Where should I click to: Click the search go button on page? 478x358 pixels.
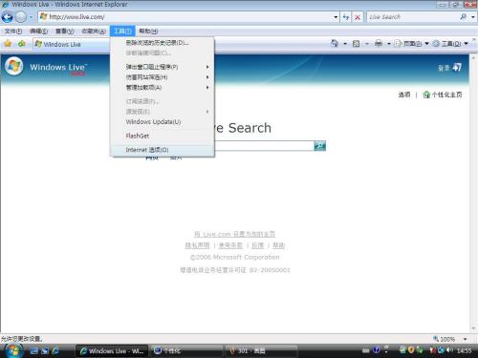coord(319,146)
